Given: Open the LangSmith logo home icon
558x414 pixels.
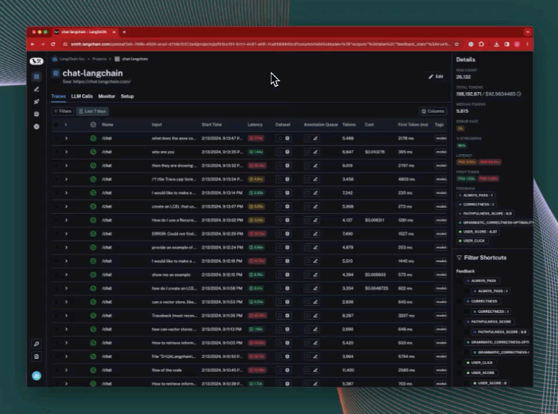Looking at the screenshot, I should point(36,61).
